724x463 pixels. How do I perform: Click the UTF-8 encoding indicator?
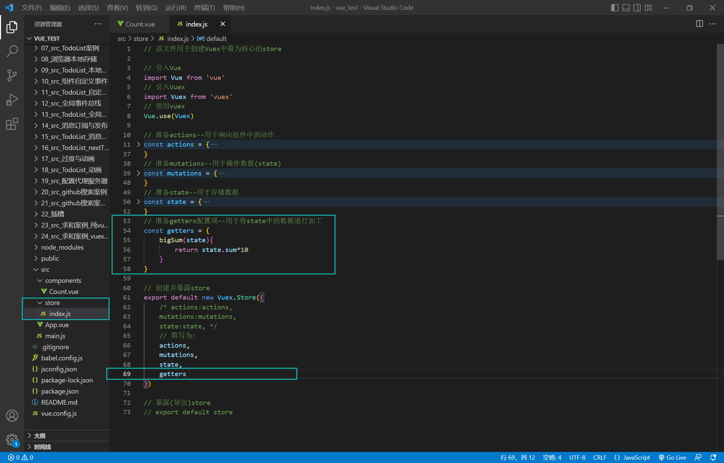(577, 458)
